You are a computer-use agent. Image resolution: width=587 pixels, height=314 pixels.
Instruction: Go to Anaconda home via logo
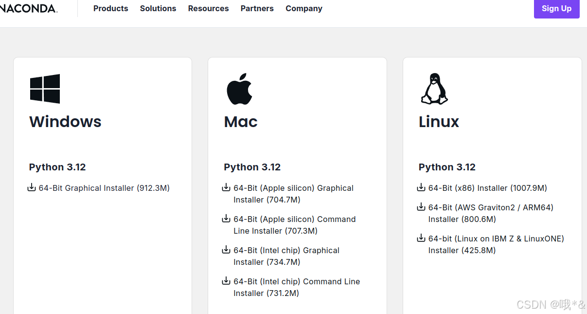(x=29, y=8)
